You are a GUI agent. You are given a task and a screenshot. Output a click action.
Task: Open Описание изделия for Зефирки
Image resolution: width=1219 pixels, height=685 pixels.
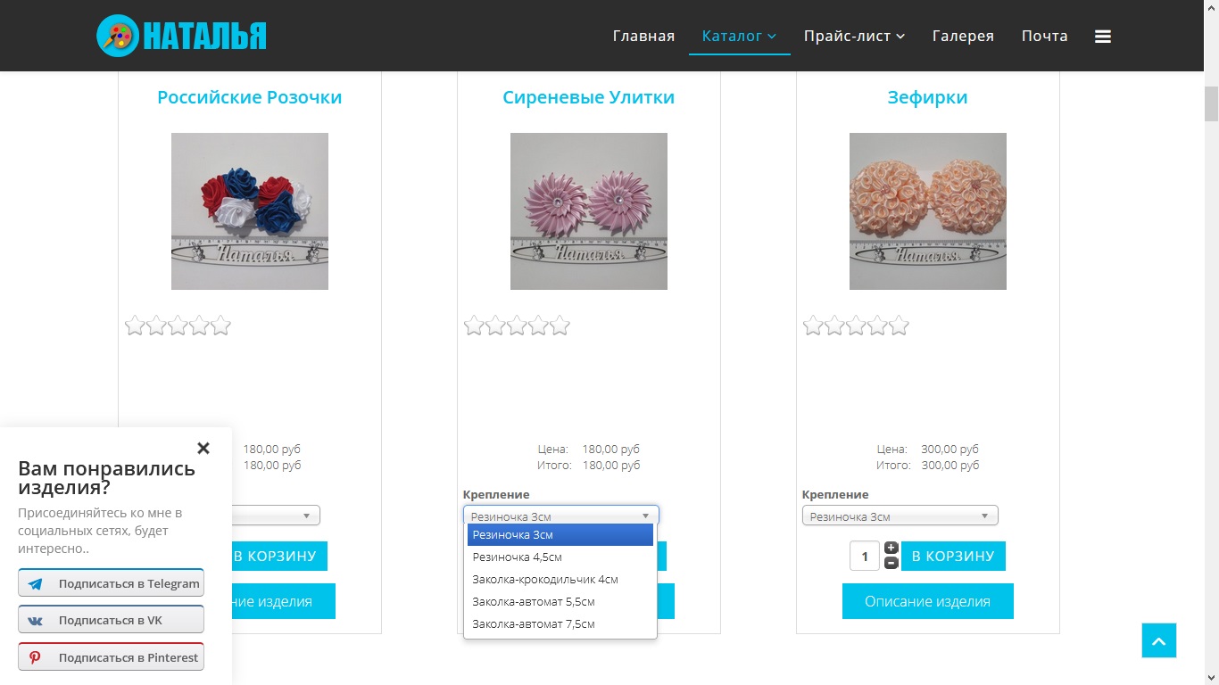pyautogui.click(x=928, y=601)
